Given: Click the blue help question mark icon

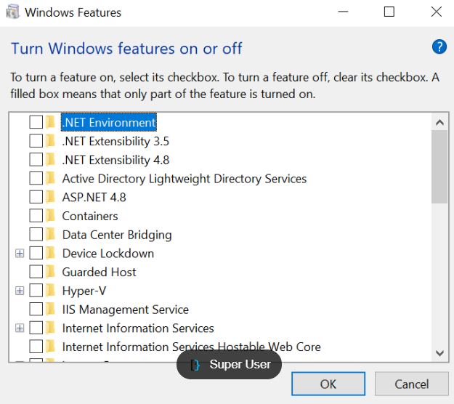Looking at the screenshot, I should point(439,47).
